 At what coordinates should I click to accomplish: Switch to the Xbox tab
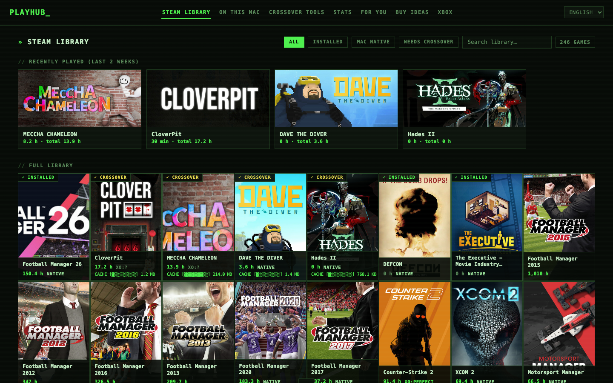[445, 12]
